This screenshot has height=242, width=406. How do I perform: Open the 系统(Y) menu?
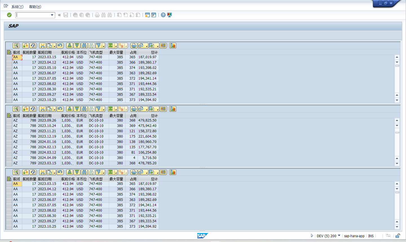(17, 6)
